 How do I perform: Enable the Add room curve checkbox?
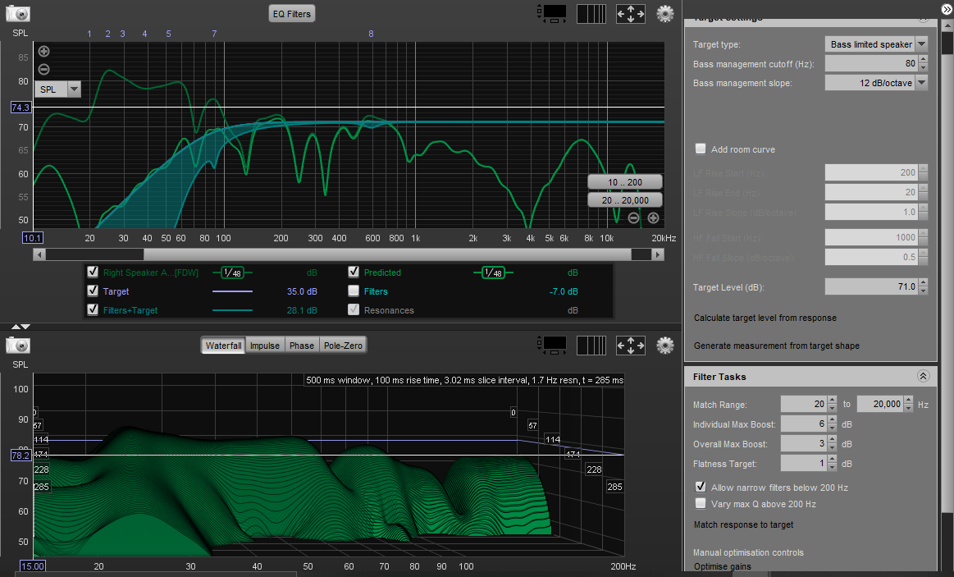(701, 149)
